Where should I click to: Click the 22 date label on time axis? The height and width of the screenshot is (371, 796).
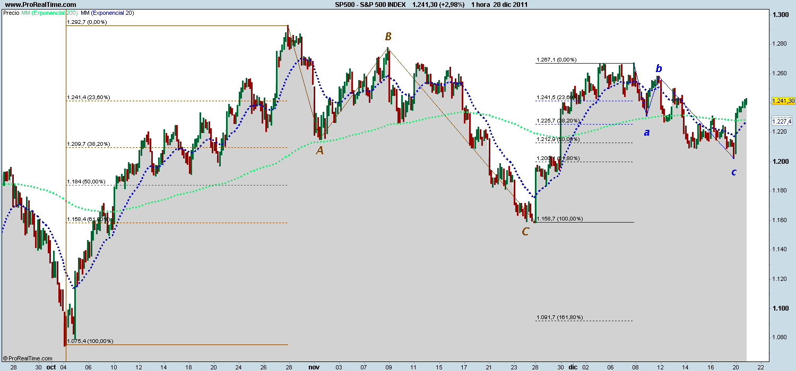tap(760, 367)
